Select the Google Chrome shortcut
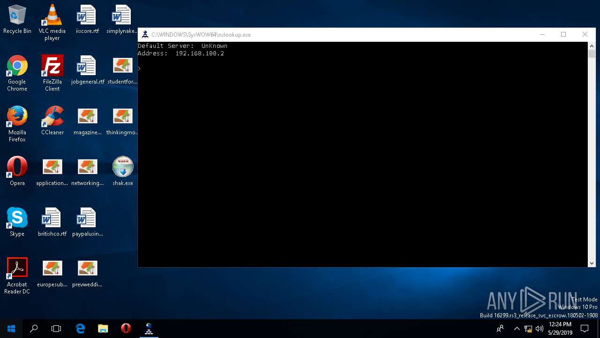 click(x=17, y=73)
